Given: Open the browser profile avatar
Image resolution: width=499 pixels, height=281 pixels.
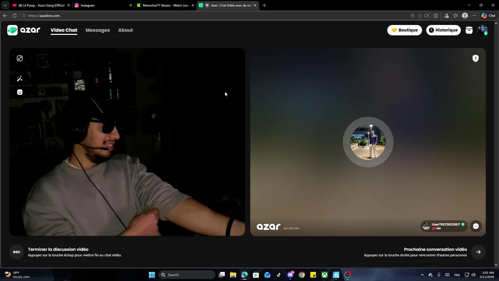Looking at the screenshot, I should (465, 16).
